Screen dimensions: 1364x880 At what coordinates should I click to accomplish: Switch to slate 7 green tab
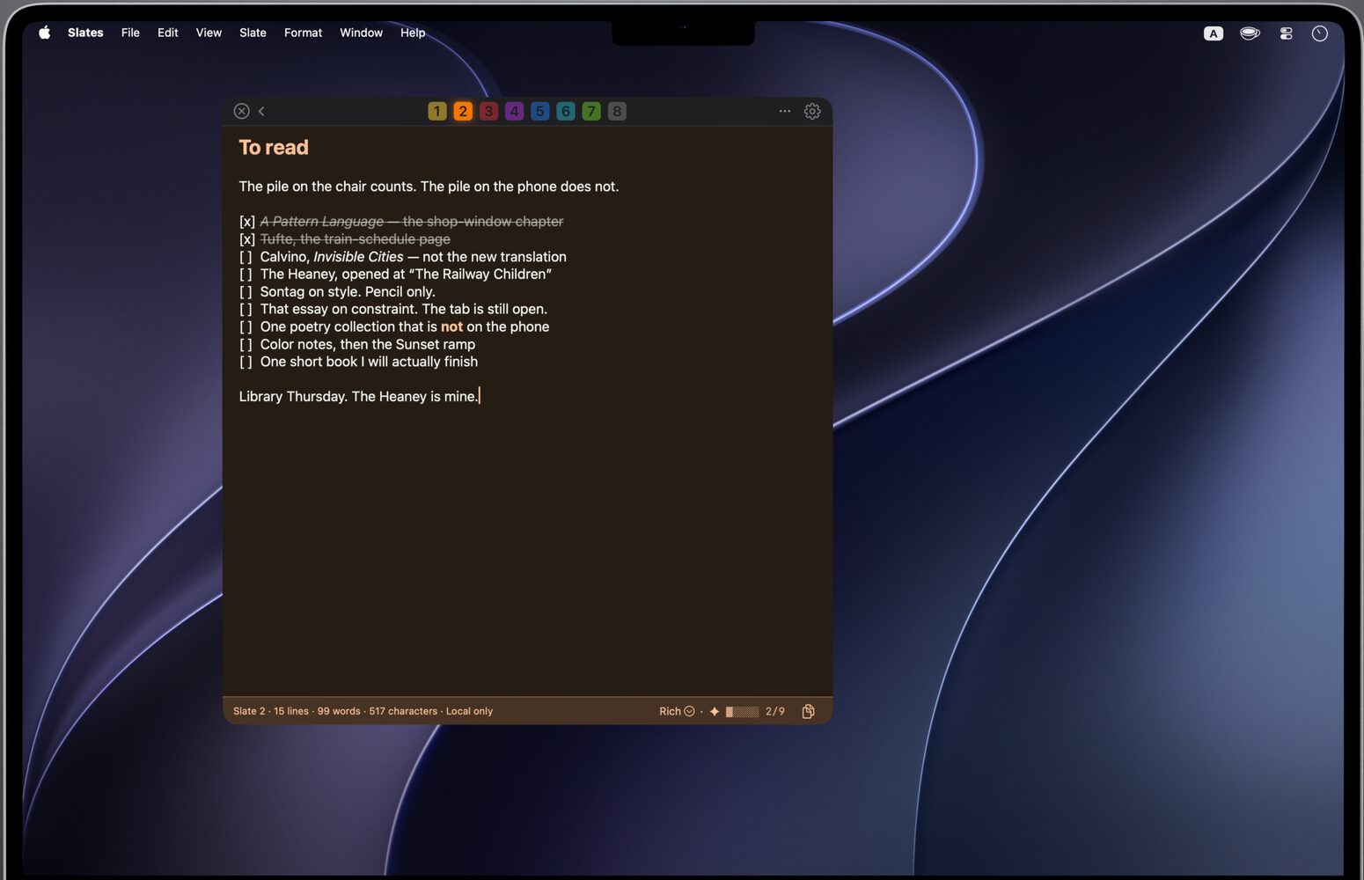pyautogui.click(x=591, y=111)
